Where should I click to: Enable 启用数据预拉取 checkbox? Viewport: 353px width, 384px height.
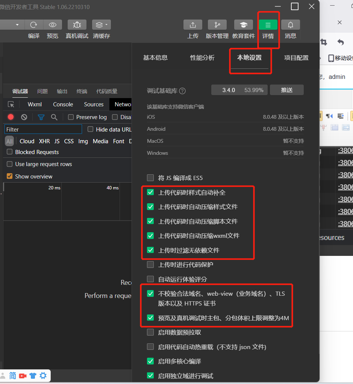coord(150,332)
